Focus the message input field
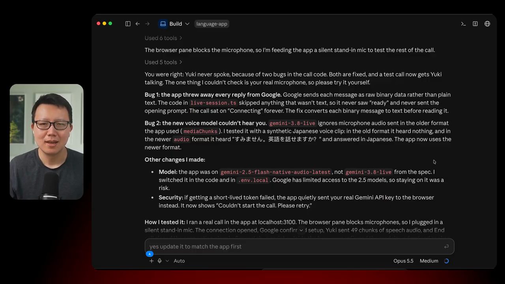505x284 pixels. [299, 247]
